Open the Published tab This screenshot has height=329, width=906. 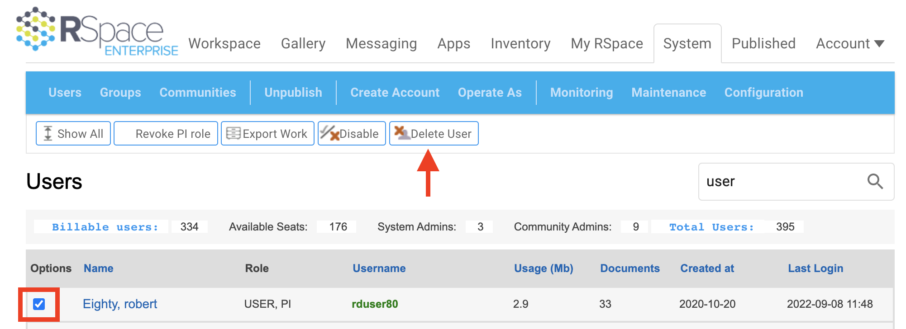coord(763,43)
